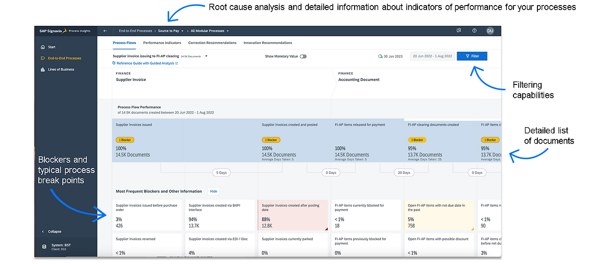Click the 30 Jan 2023 date text

click(393, 56)
